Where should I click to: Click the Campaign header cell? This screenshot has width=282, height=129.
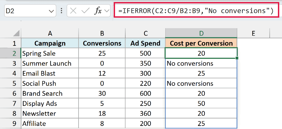coord(50,43)
